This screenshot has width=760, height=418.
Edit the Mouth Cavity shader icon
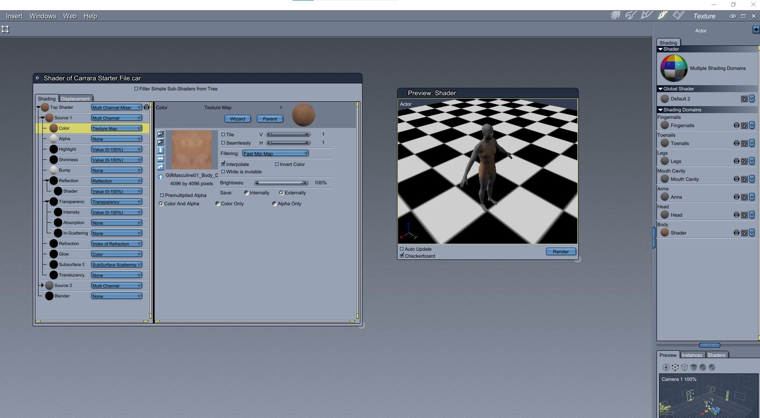(x=744, y=179)
